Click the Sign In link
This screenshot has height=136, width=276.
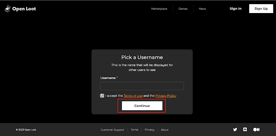[x=235, y=9]
